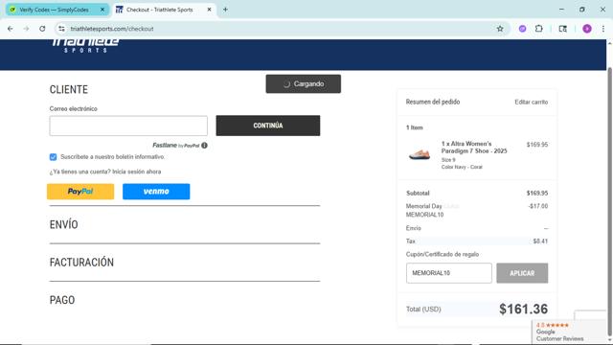The image size is (613, 345).
Task: Click the total amount $161.36
Action: [x=523, y=309]
